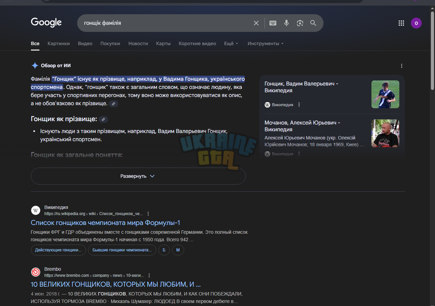The image size is (435, 306).
Task: Open the Инструменты dropdown
Action: click(x=265, y=43)
